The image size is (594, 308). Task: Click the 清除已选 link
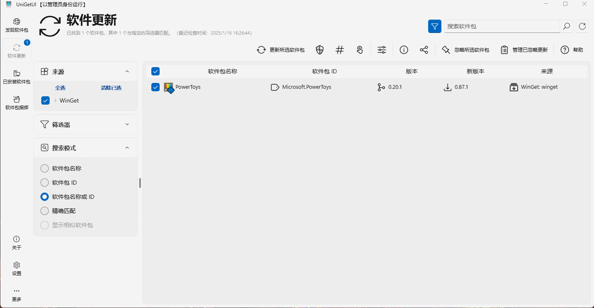click(111, 88)
